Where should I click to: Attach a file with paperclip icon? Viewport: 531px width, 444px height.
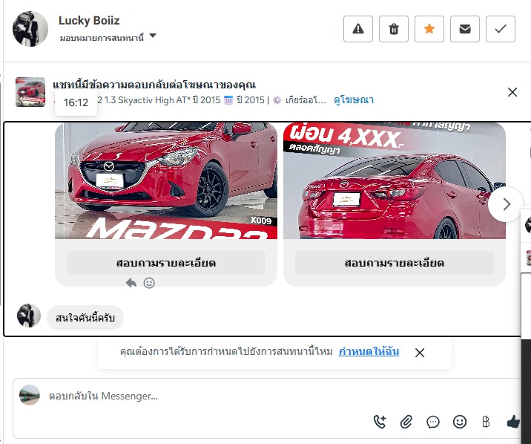coord(406,422)
